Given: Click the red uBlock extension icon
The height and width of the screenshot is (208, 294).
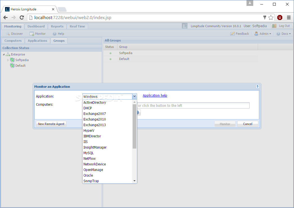Looking at the screenshot, I should (280, 18).
